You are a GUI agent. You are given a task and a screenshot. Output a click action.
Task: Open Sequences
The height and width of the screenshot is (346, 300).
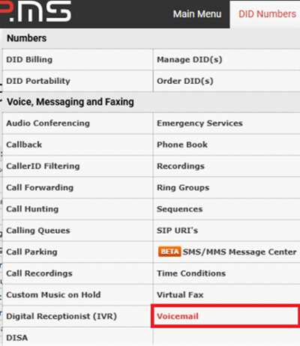coord(180,209)
